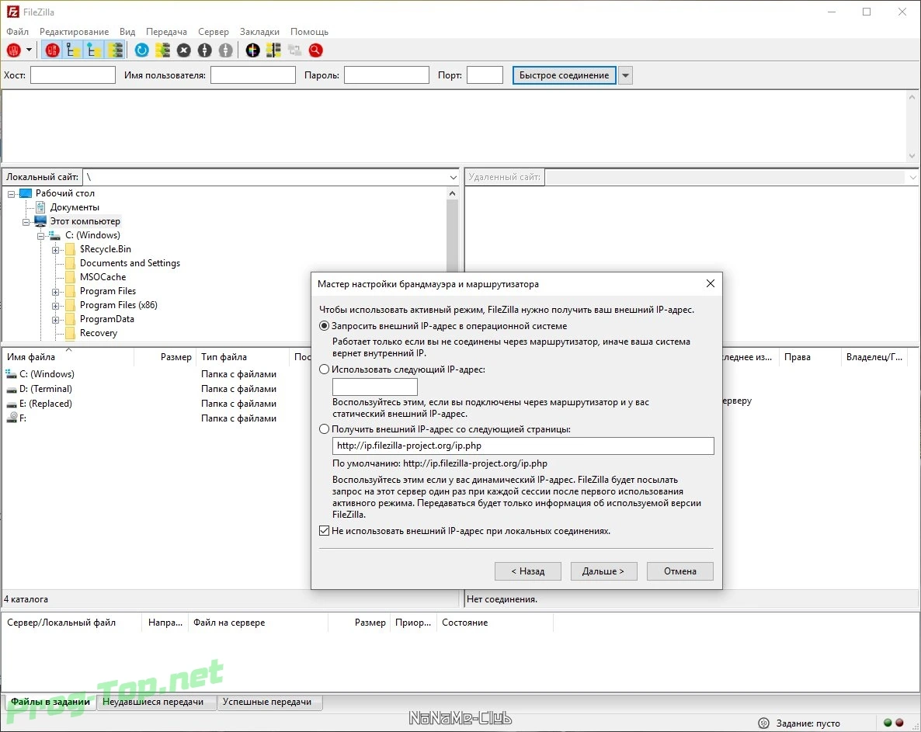Click the ip.filezilla-project.org URL field
Image resolution: width=921 pixels, height=732 pixels.
[523, 446]
